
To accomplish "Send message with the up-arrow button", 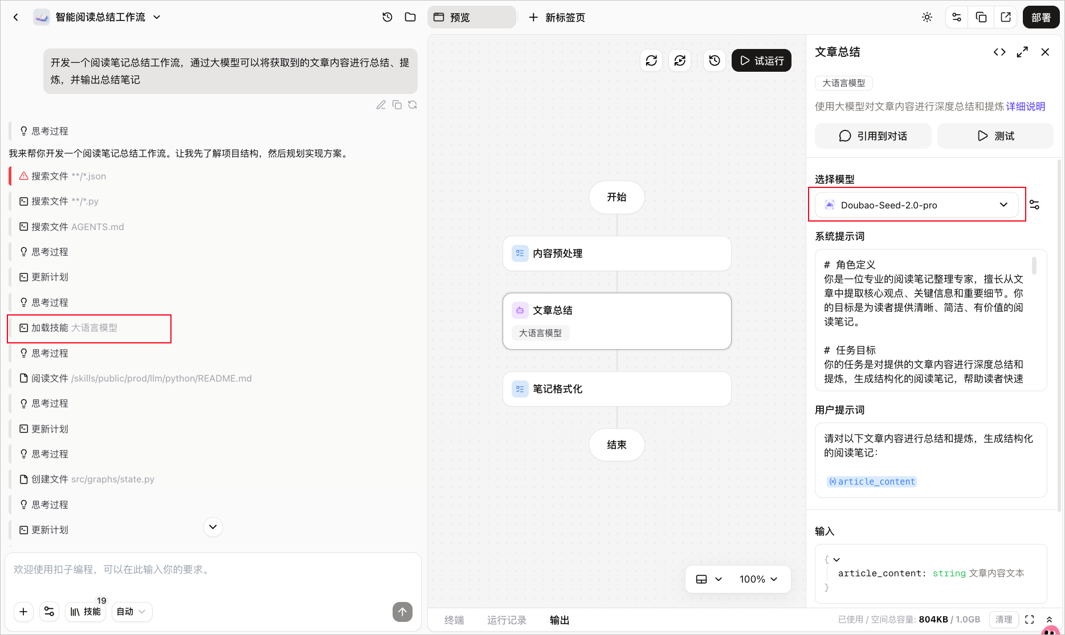I will click(x=402, y=612).
